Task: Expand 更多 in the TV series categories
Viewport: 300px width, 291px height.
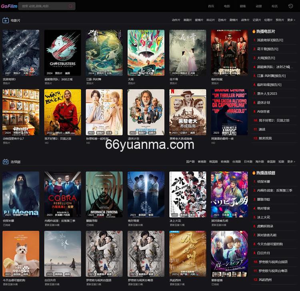Action: (291, 162)
